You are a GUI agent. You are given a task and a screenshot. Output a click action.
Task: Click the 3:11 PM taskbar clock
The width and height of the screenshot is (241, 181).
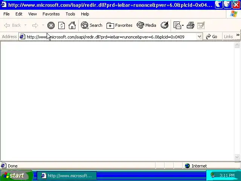(227, 175)
